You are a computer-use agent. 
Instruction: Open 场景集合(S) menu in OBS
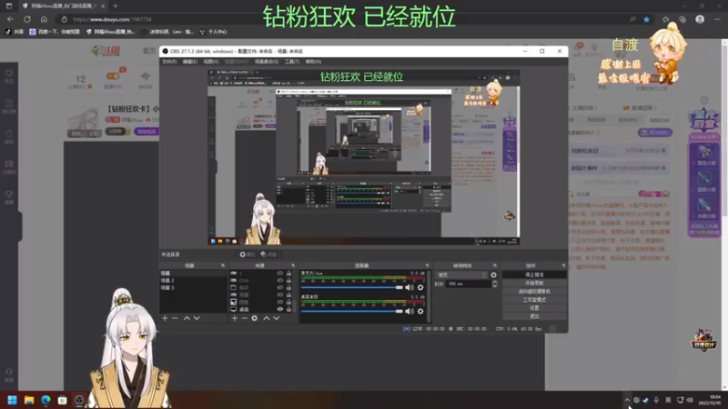(267, 62)
